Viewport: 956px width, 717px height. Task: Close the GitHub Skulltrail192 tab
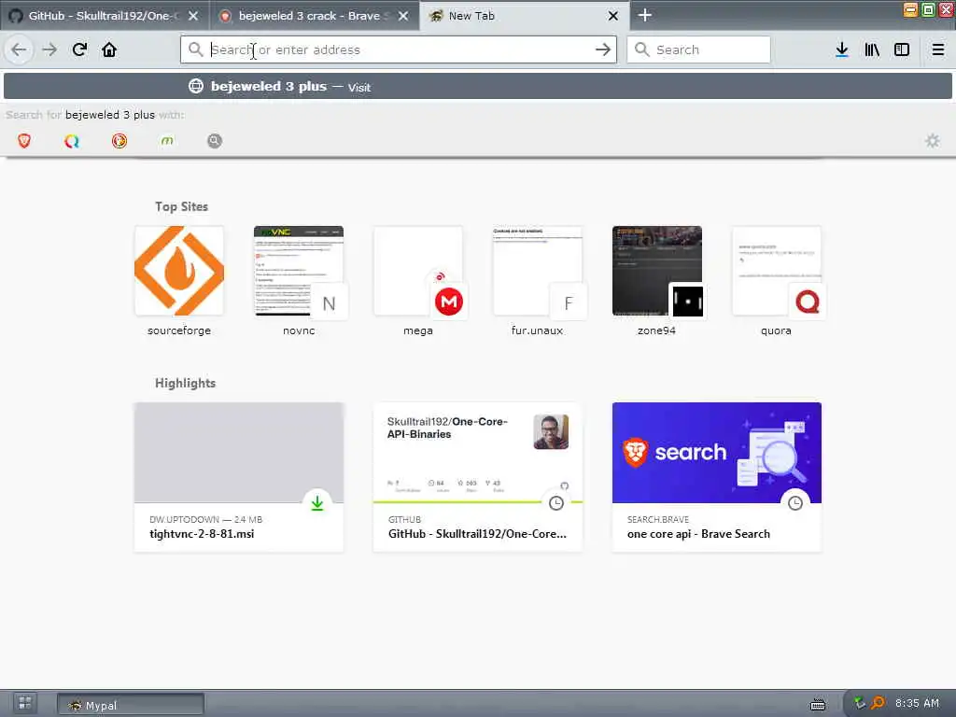(x=193, y=16)
